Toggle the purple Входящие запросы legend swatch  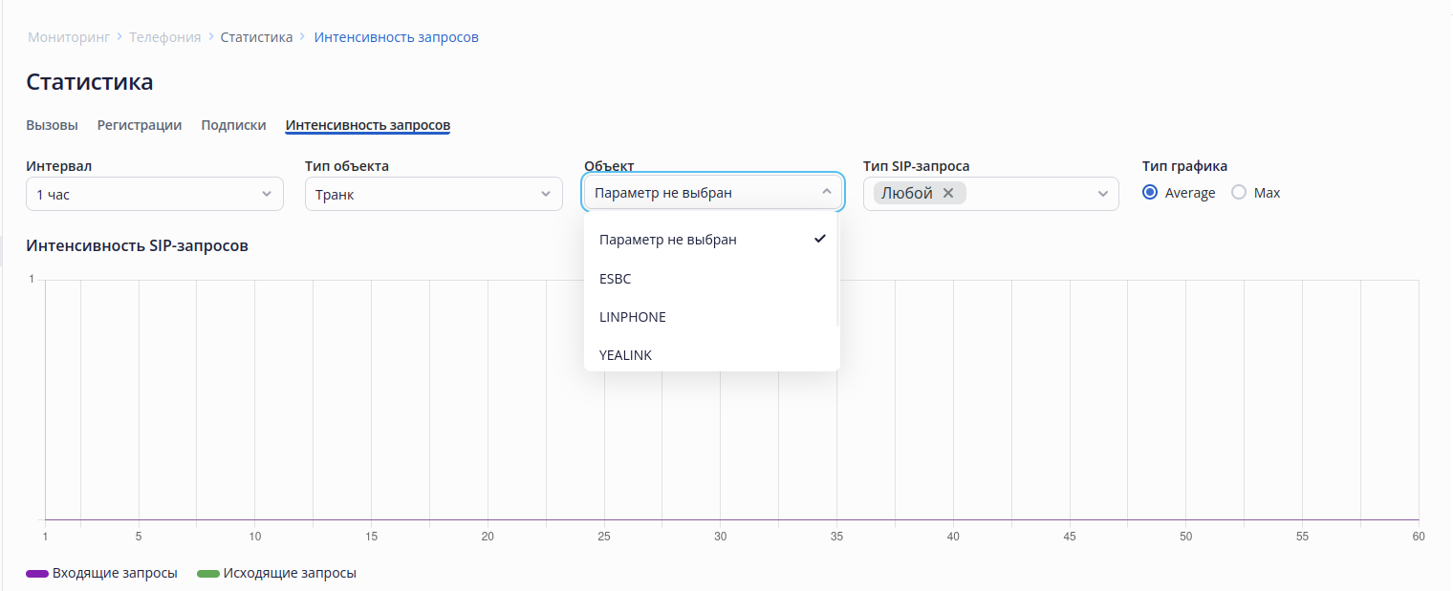coord(37,574)
